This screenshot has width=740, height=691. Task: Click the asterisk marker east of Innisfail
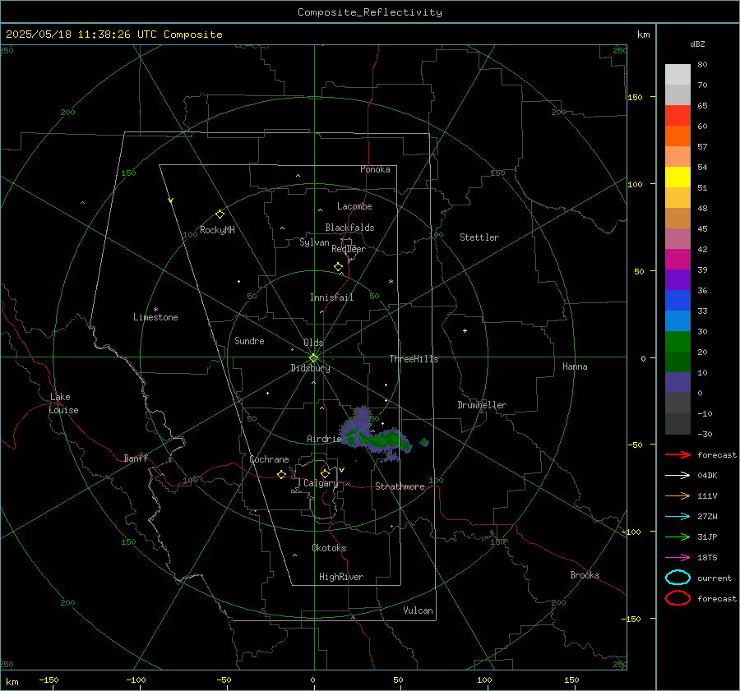391,282
